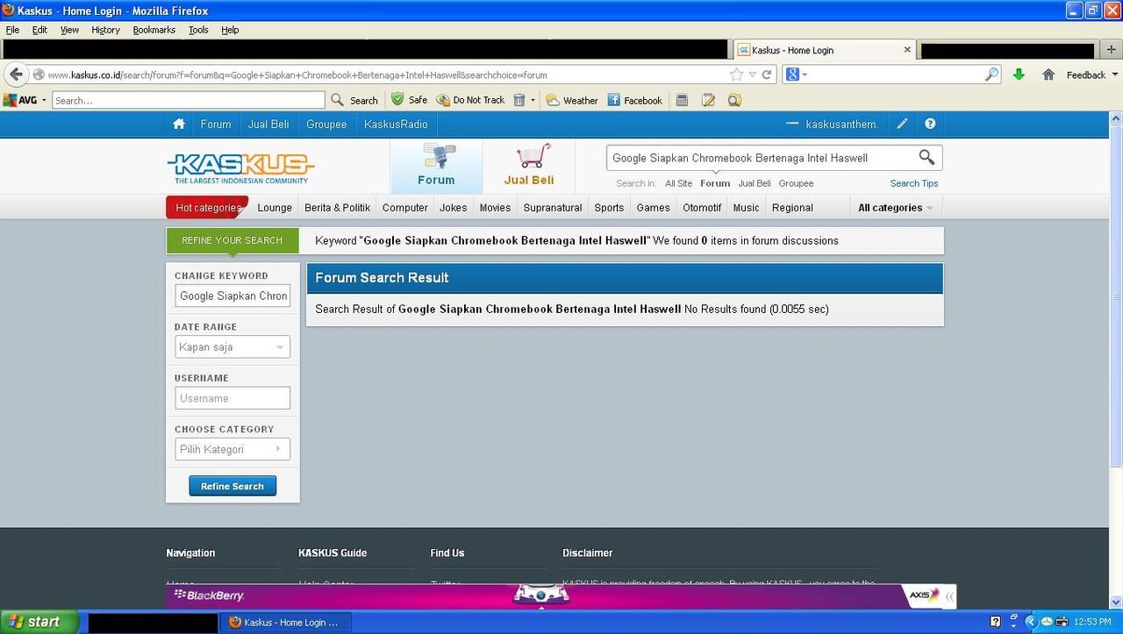1123x634 pixels.
Task: Open Music category
Action: (x=746, y=208)
